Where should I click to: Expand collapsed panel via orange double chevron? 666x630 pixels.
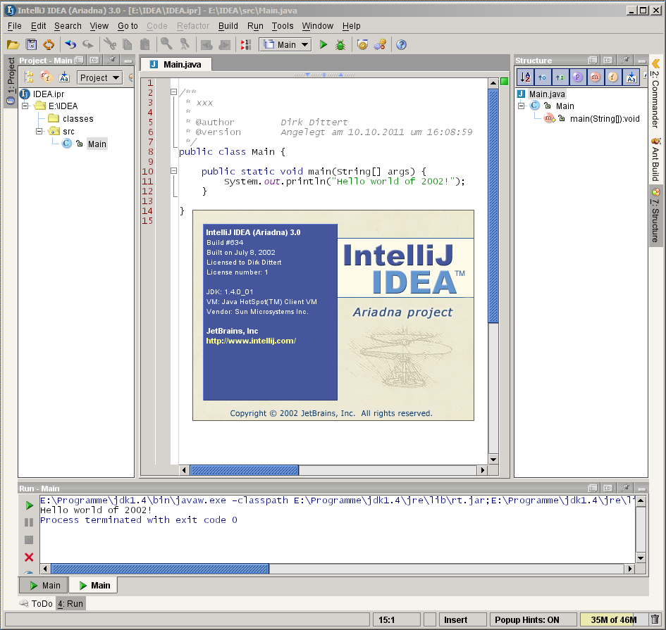[656, 63]
